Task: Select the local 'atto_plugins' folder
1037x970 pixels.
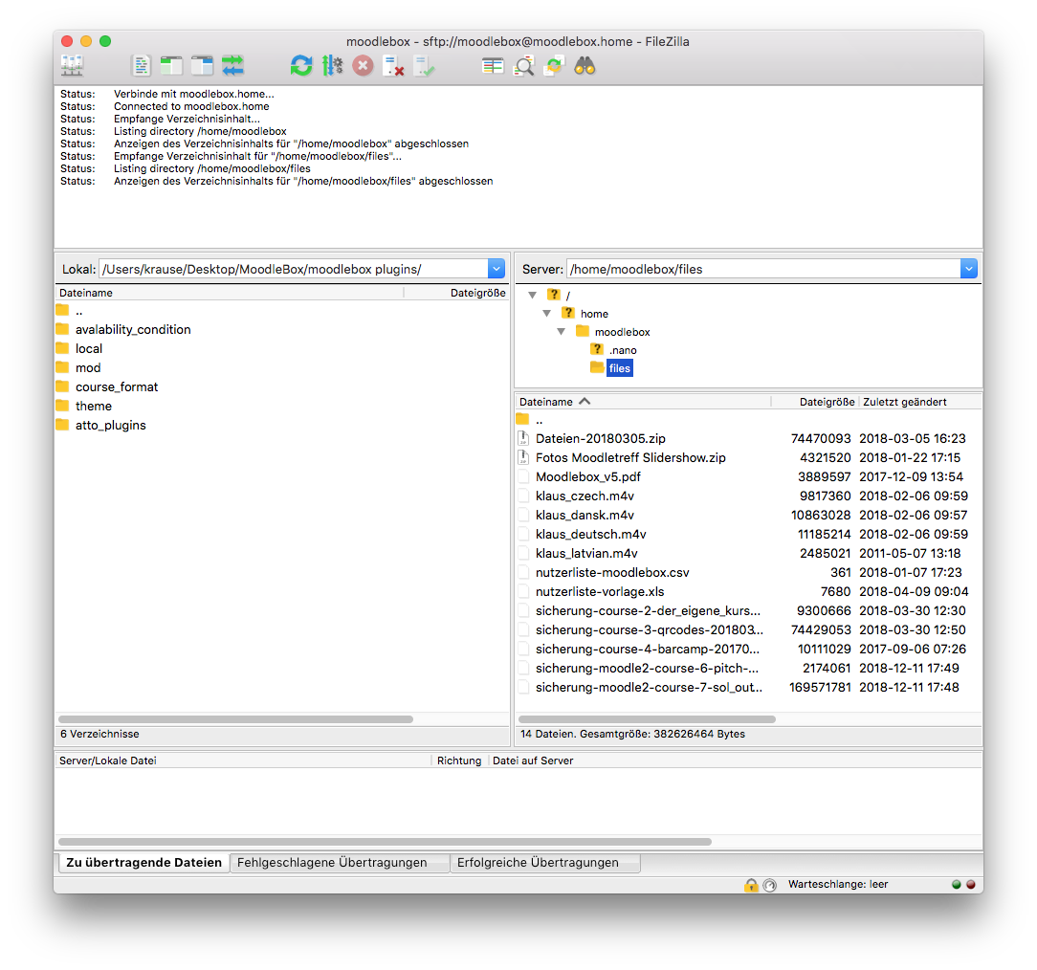Action: pyautogui.click(x=282, y=425)
